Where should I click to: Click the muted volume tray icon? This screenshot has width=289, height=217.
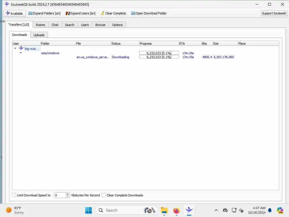[241, 210]
